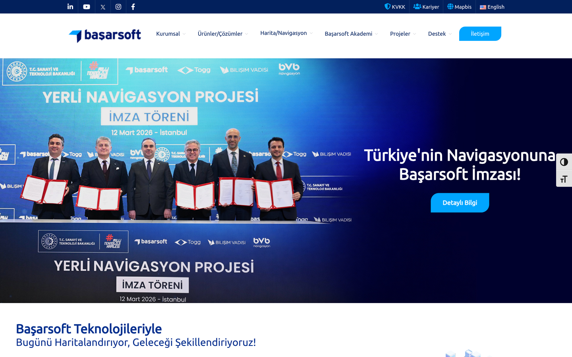The image size is (572, 357).
Task: Click 'Bugünü Haritalandırıyor, Geleceği Şekillendiriyoruz!' text
Action: coord(136,342)
